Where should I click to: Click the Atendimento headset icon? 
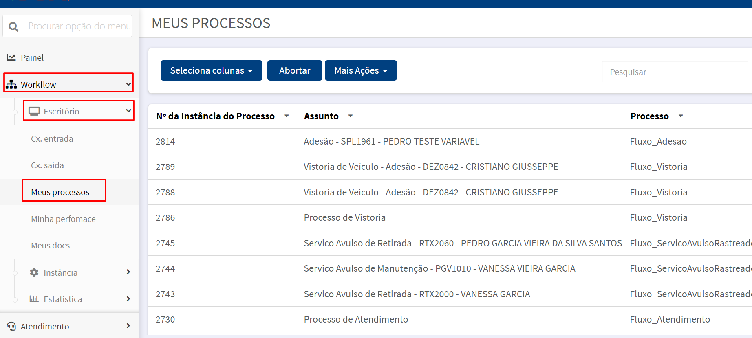point(11,326)
